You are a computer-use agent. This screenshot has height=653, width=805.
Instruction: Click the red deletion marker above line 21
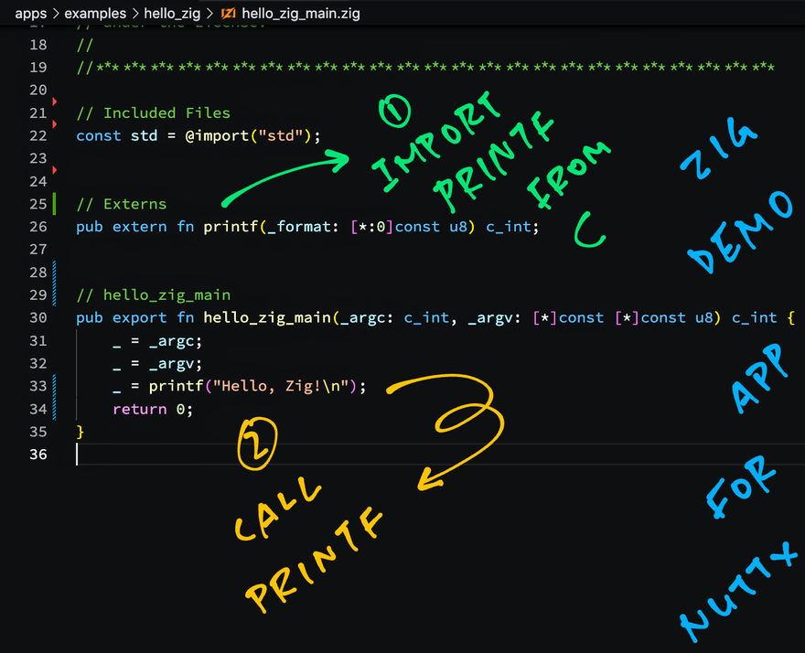pyautogui.click(x=55, y=101)
